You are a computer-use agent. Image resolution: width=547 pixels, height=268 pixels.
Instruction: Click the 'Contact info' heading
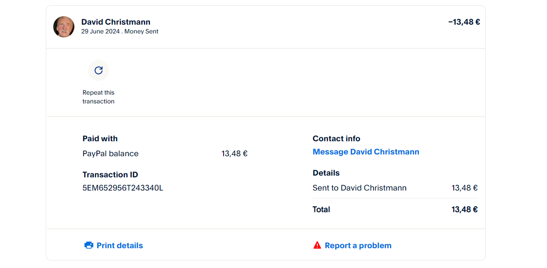[x=336, y=139]
